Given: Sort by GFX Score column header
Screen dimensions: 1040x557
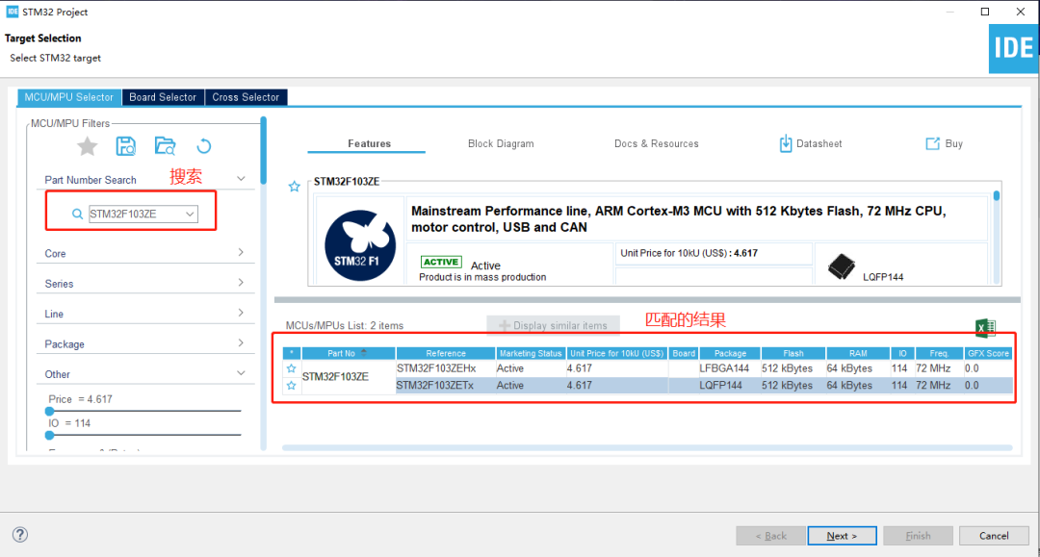Looking at the screenshot, I should [x=988, y=354].
